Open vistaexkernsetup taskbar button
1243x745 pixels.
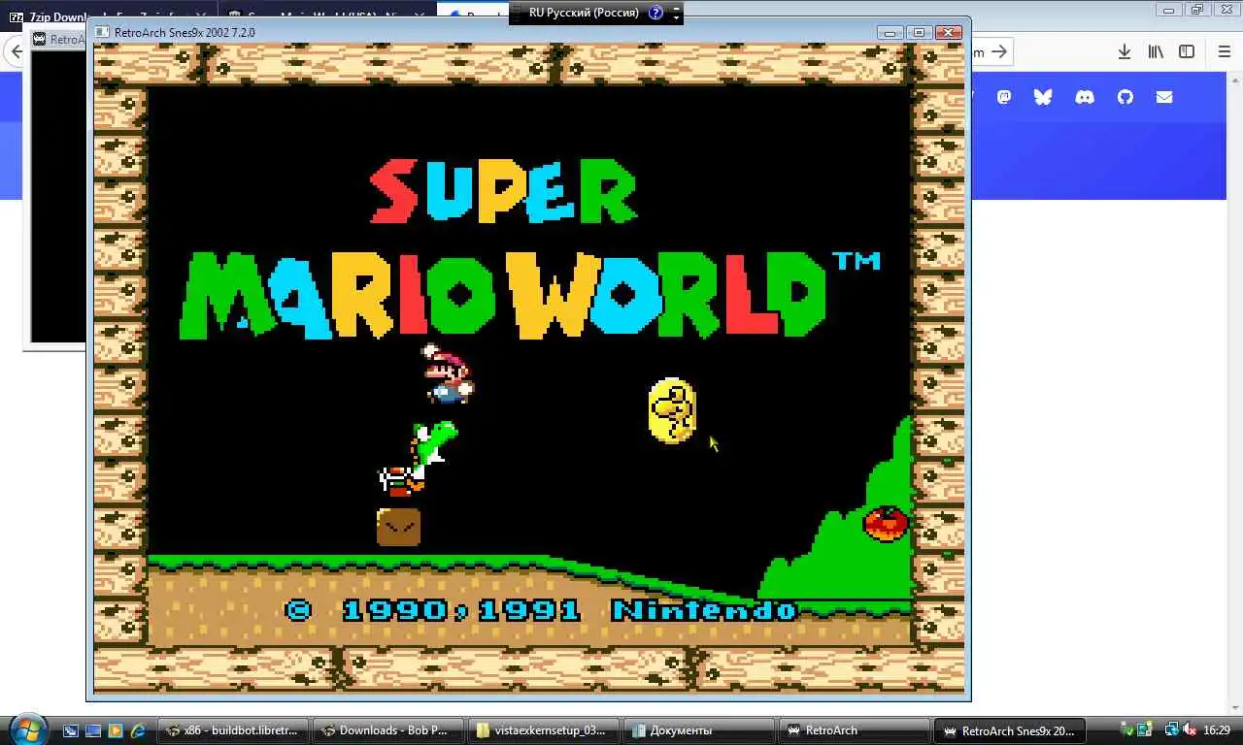545,730
